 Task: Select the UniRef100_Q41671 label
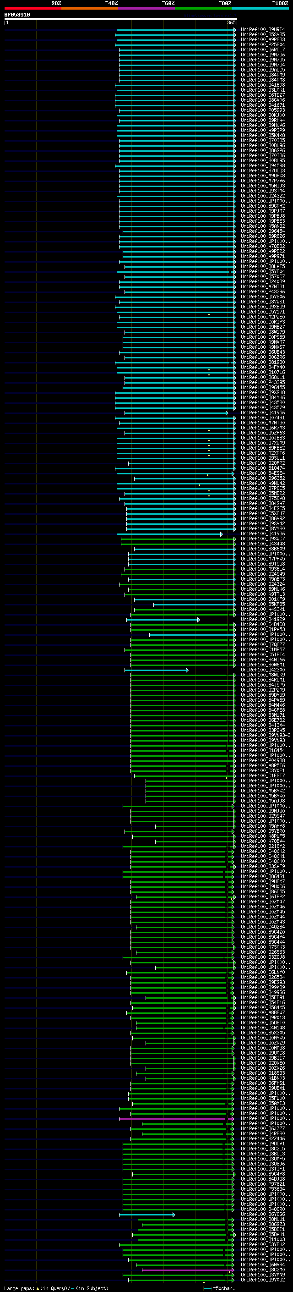pyautogui.click(x=263, y=105)
